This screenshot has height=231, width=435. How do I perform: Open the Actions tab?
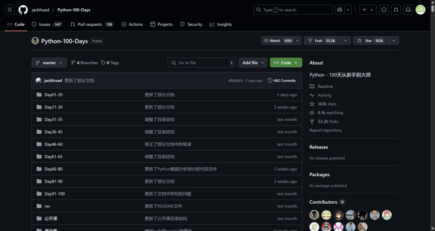coord(132,25)
